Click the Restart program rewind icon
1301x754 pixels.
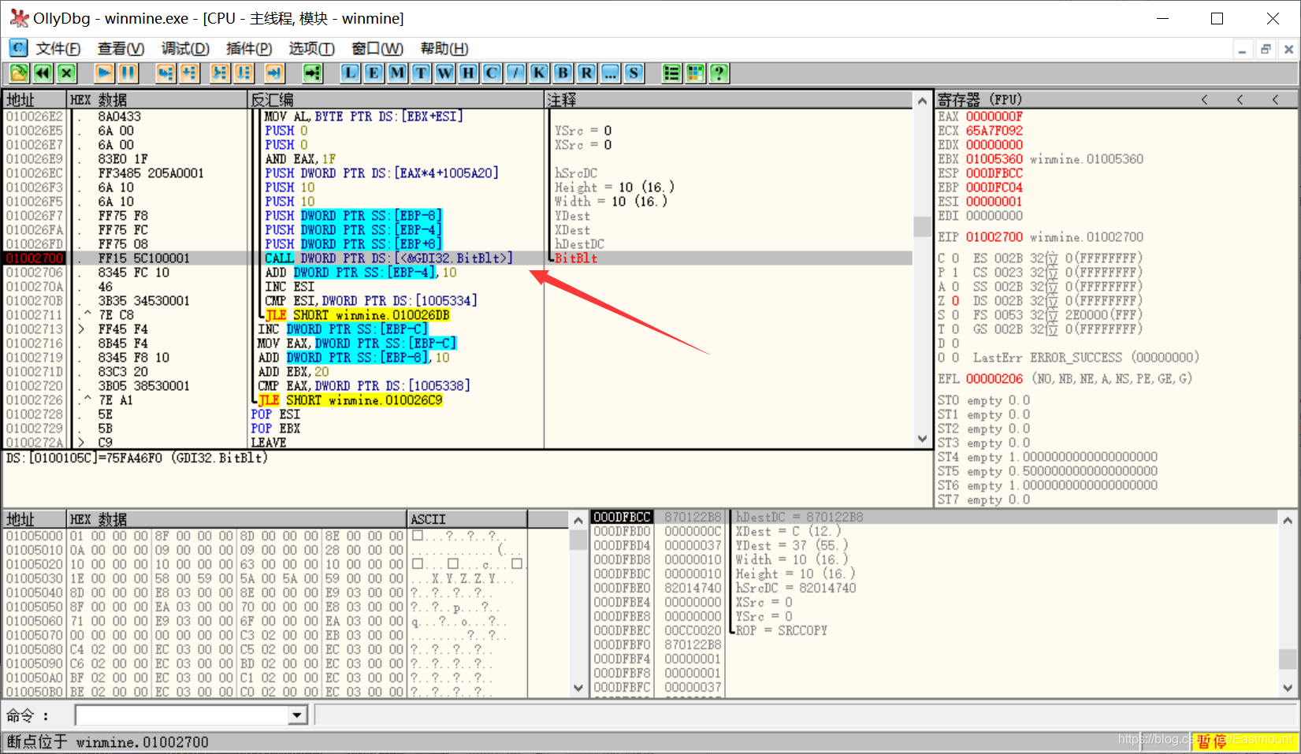pos(43,73)
